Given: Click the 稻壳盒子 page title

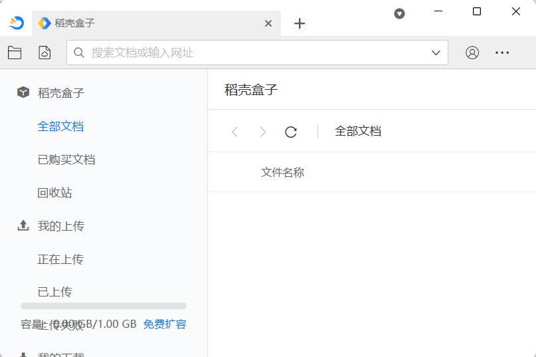Looking at the screenshot, I should click(251, 90).
